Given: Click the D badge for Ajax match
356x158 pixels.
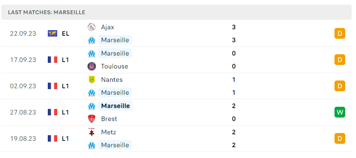Looking at the screenshot, I should pyautogui.click(x=340, y=34).
